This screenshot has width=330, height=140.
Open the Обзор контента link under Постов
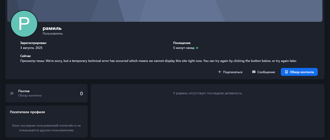click(x=30, y=96)
